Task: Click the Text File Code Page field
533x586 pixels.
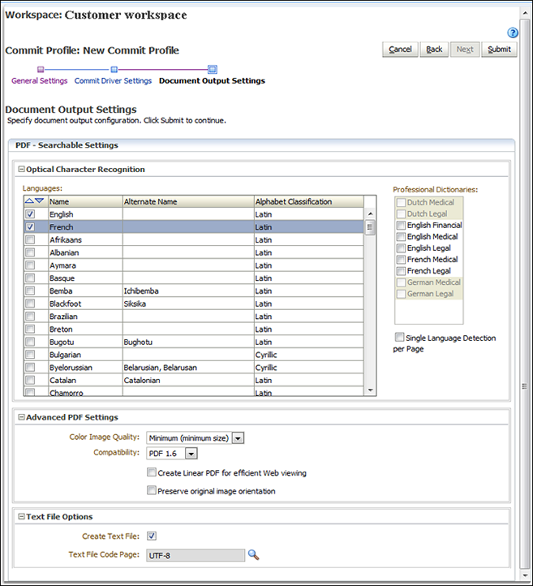Action: coord(196,555)
